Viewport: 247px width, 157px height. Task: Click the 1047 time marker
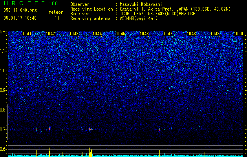(x=168, y=34)
